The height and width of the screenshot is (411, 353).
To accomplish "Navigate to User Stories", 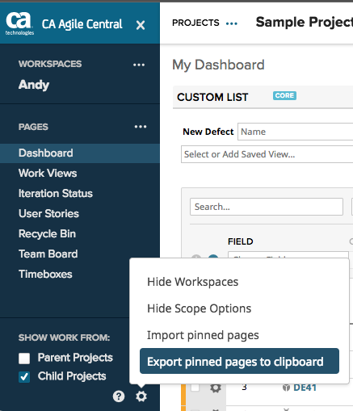I will (x=48, y=213).
